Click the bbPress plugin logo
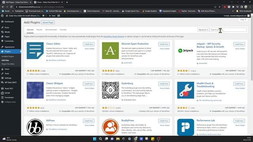 point(35,127)
